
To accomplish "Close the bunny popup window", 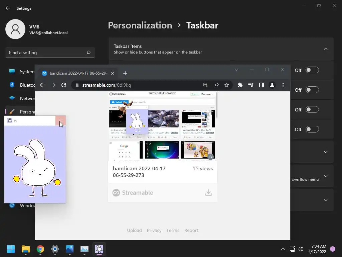I will (61, 121).
